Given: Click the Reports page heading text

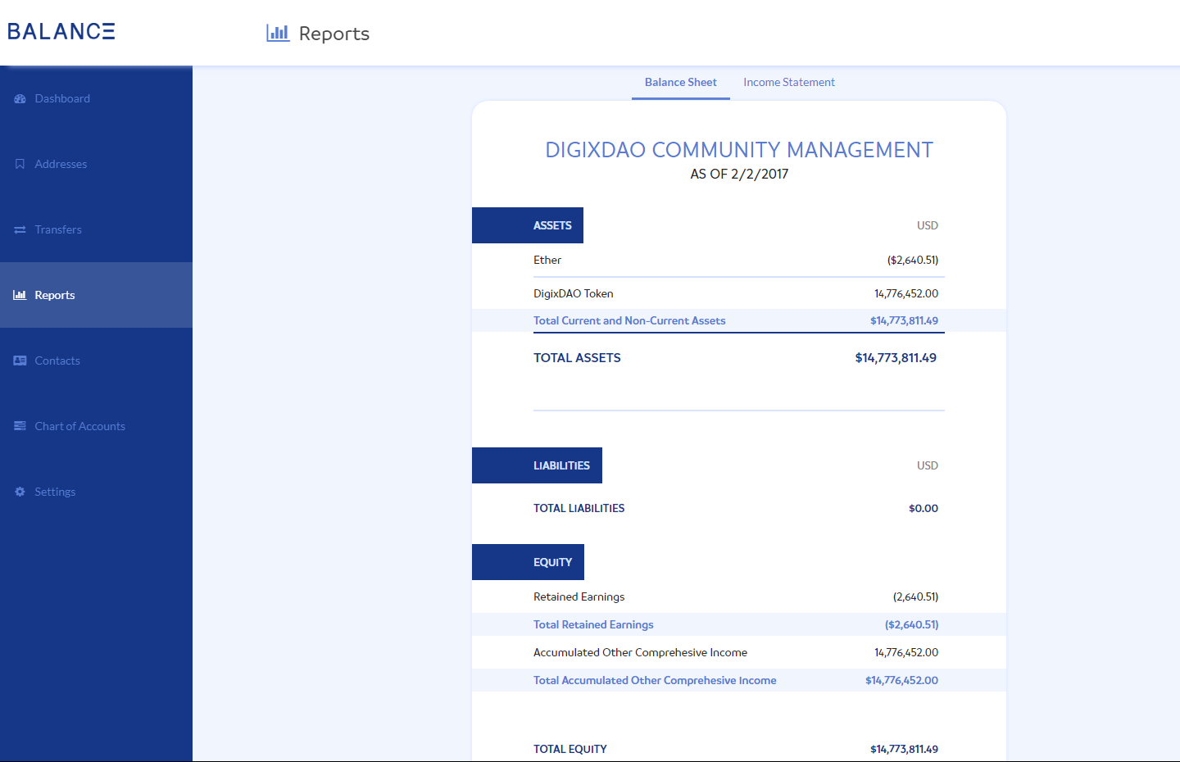Looking at the screenshot, I should (334, 34).
